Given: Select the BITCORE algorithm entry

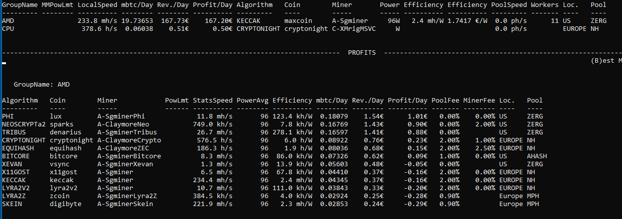Looking at the screenshot, I should tap(16, 156).
